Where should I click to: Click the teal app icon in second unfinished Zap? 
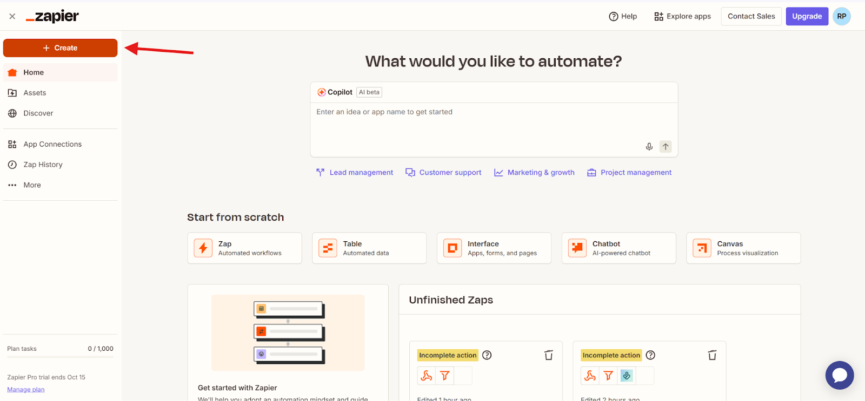click(627, 376)
